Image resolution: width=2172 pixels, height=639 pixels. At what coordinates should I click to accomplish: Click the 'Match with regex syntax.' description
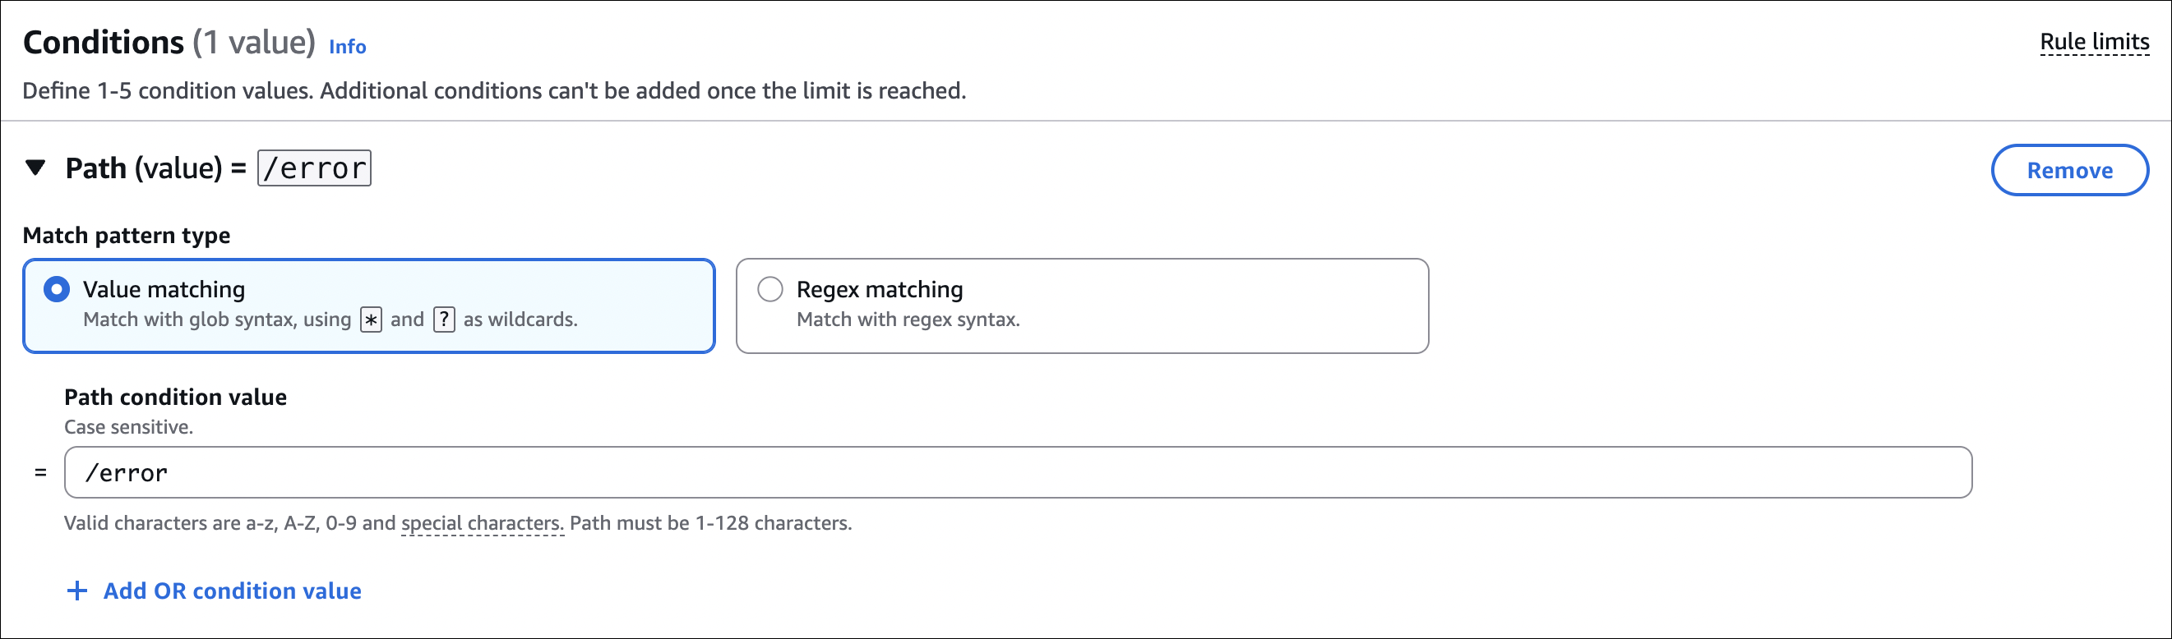pos(908,320)
